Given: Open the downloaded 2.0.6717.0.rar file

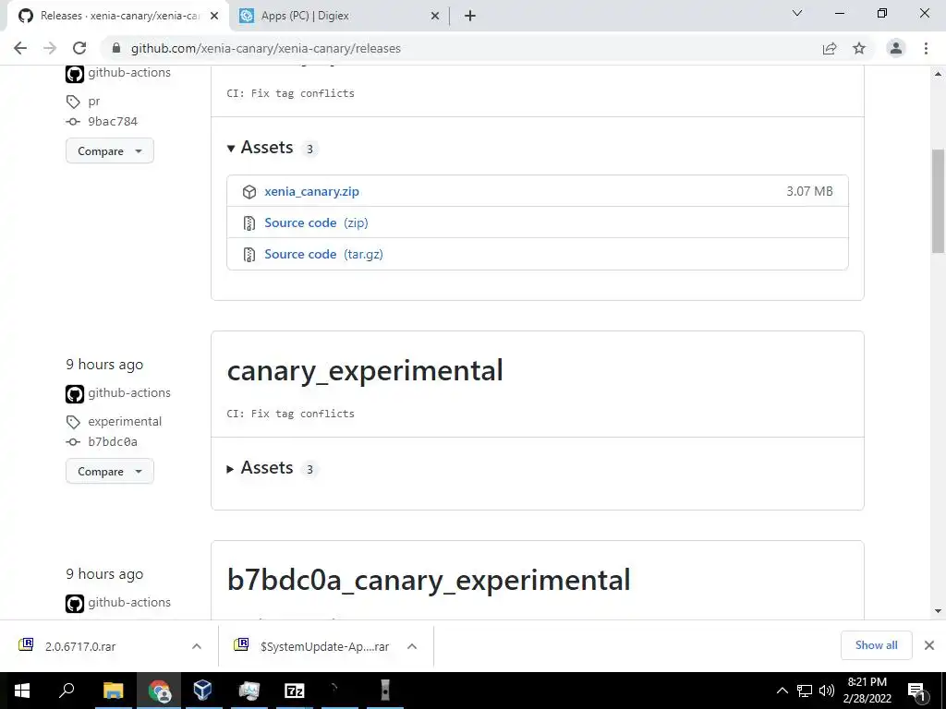Looking at the screenshot, I should [81, 646].
